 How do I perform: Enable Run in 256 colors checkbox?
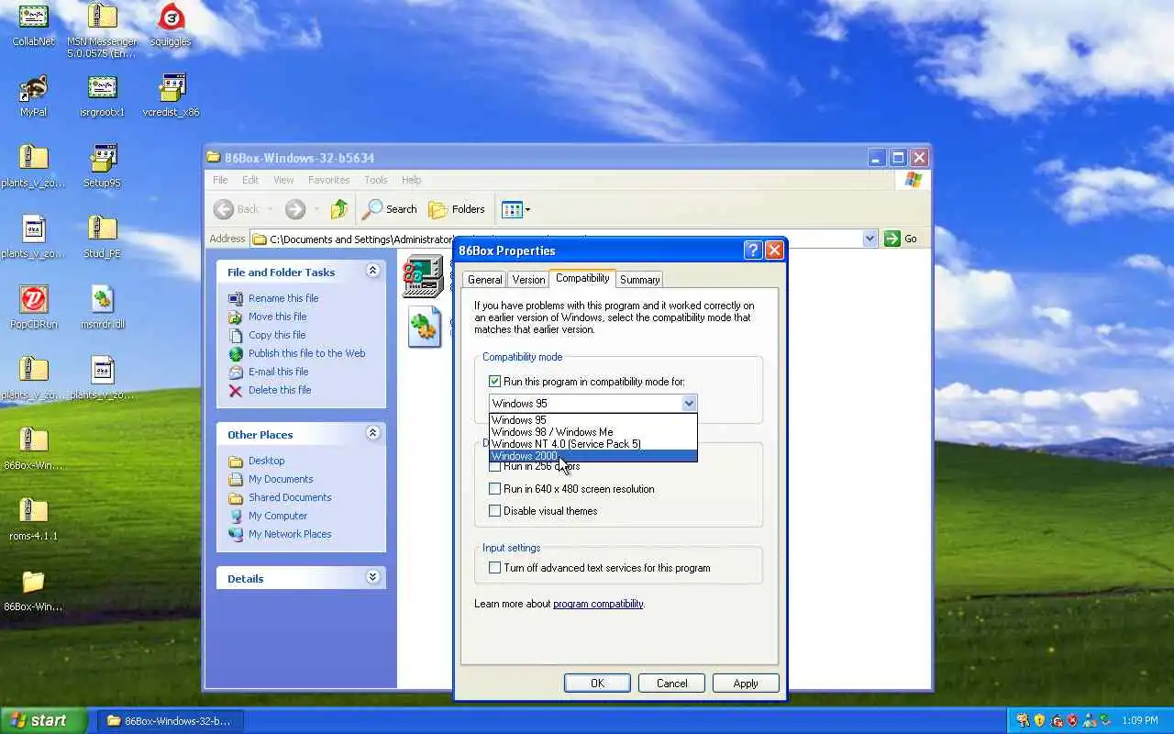click(x=495, y=466)
